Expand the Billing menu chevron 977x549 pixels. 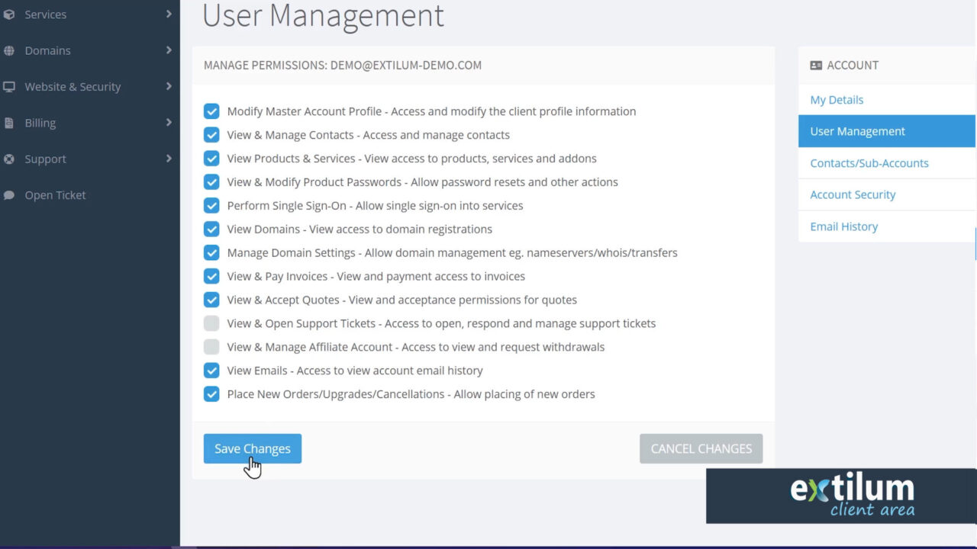pyautogui.click(x=169, y=122)
